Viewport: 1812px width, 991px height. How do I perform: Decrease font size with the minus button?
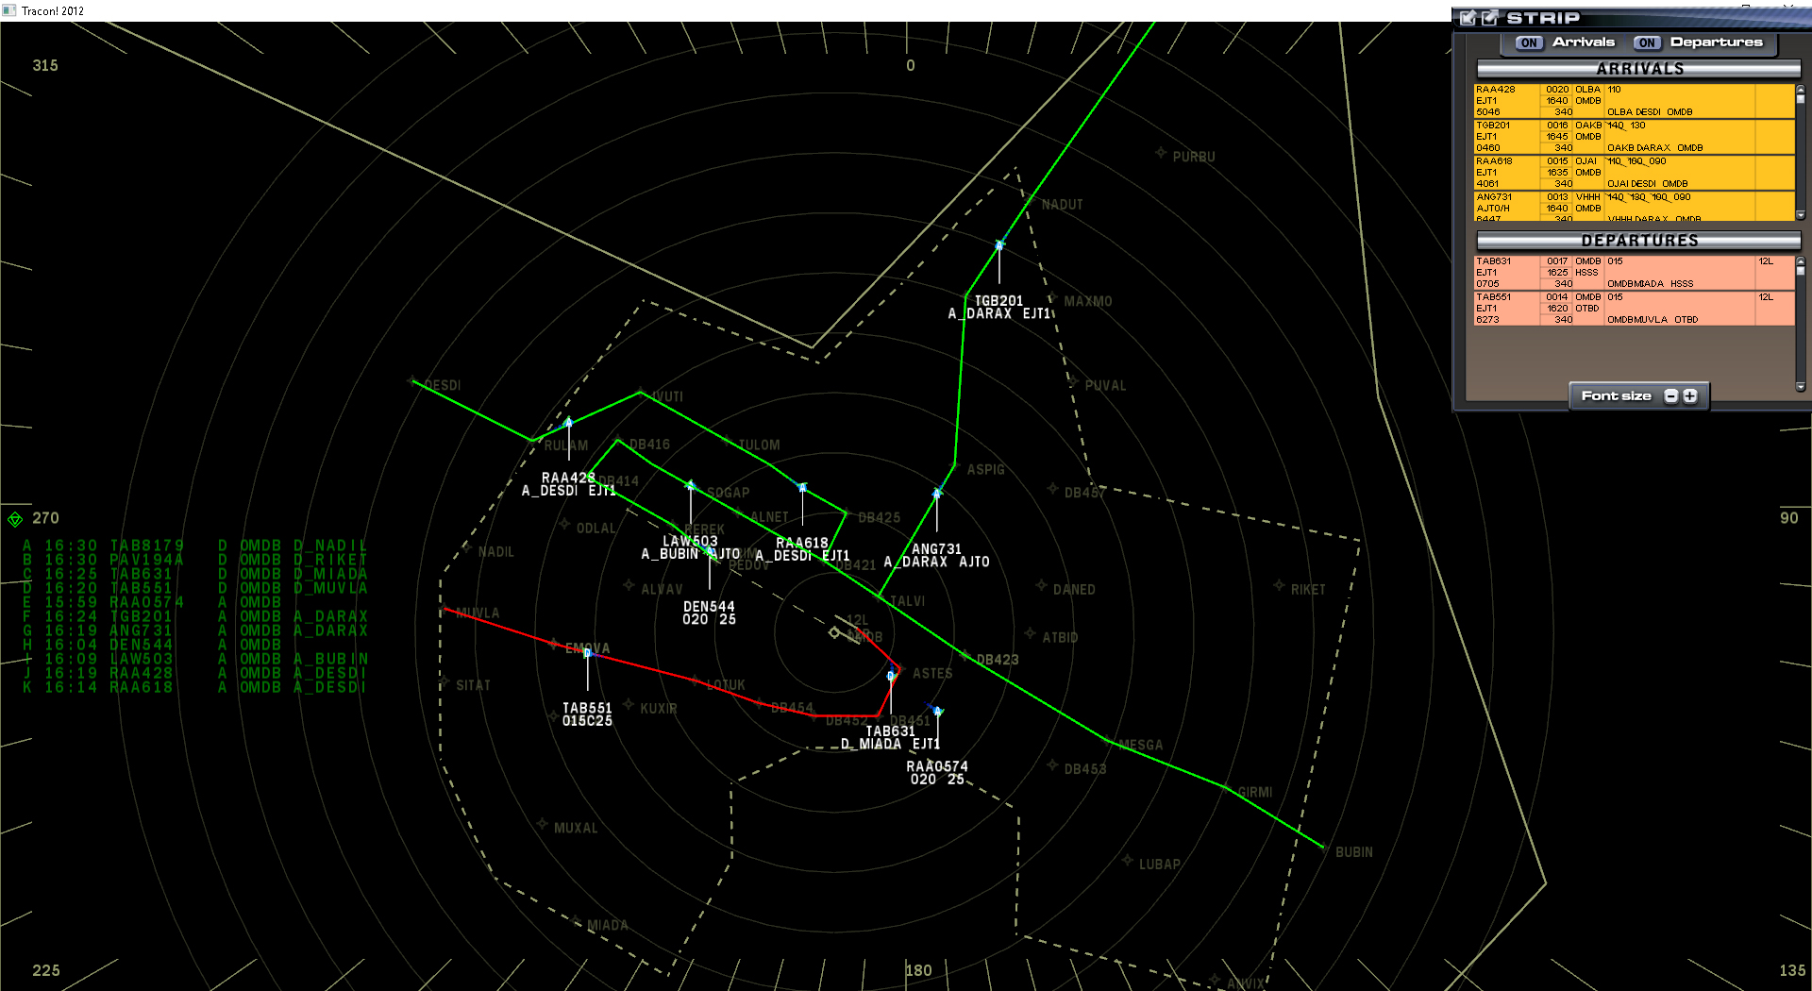pyautogui.click(x=1670, y=396)
